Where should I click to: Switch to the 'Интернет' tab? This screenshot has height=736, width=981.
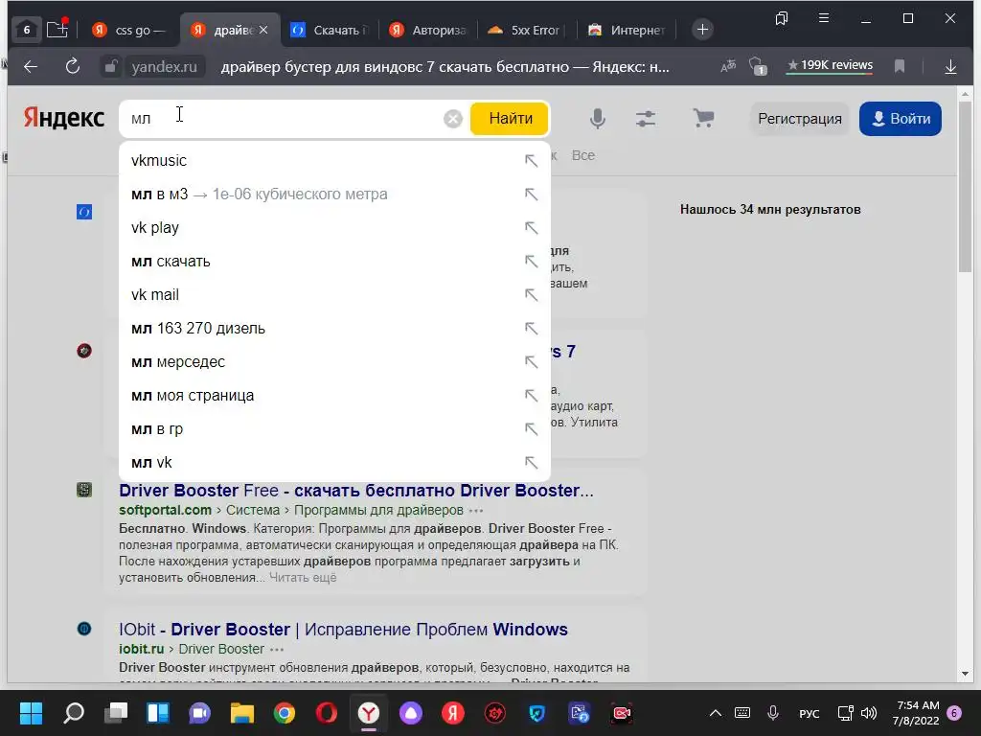(627, 30)
